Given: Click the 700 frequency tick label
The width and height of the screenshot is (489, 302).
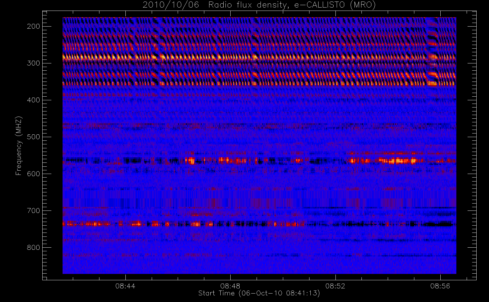Looking at the screenshot, I should click(33, 210).
